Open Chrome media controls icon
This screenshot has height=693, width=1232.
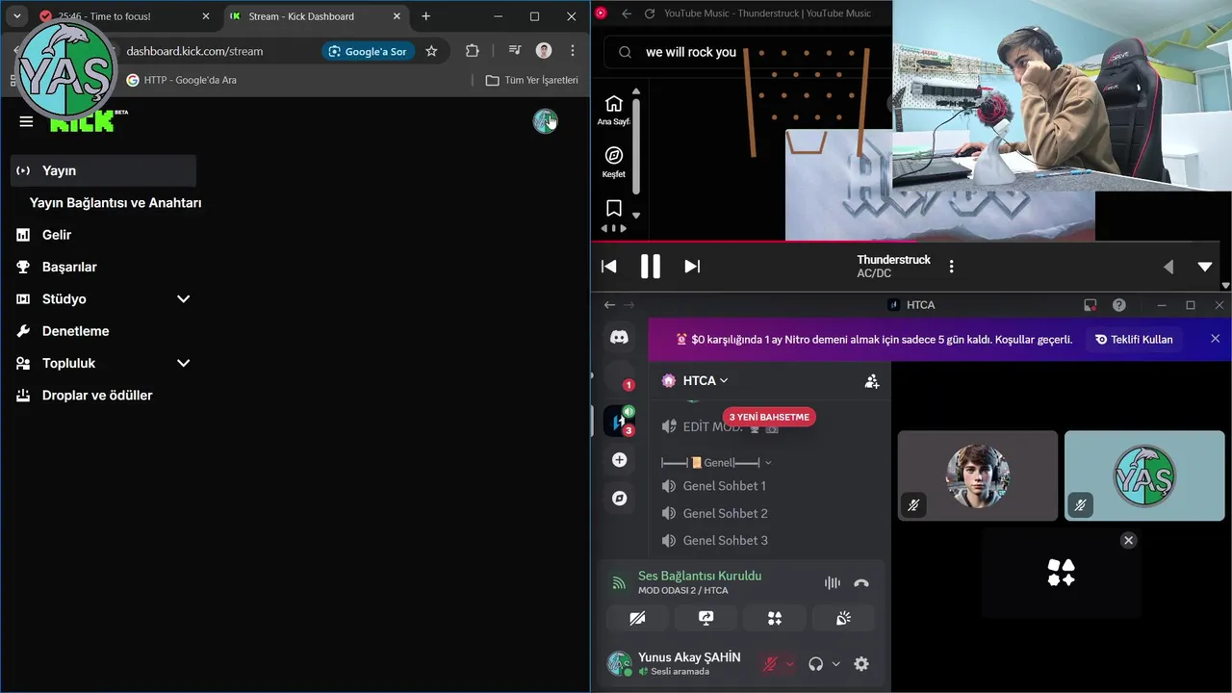[515, 51]
